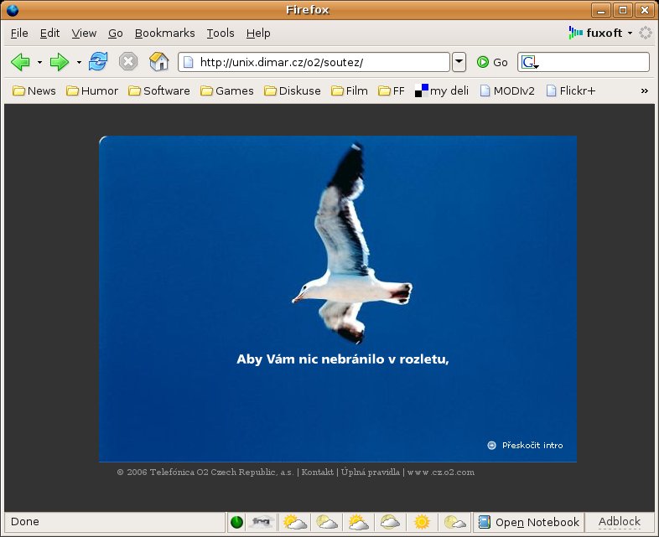Click Přeskočit intro to skip the intro
This screenshot has height=537, width=659.
[x=525, y=445]
